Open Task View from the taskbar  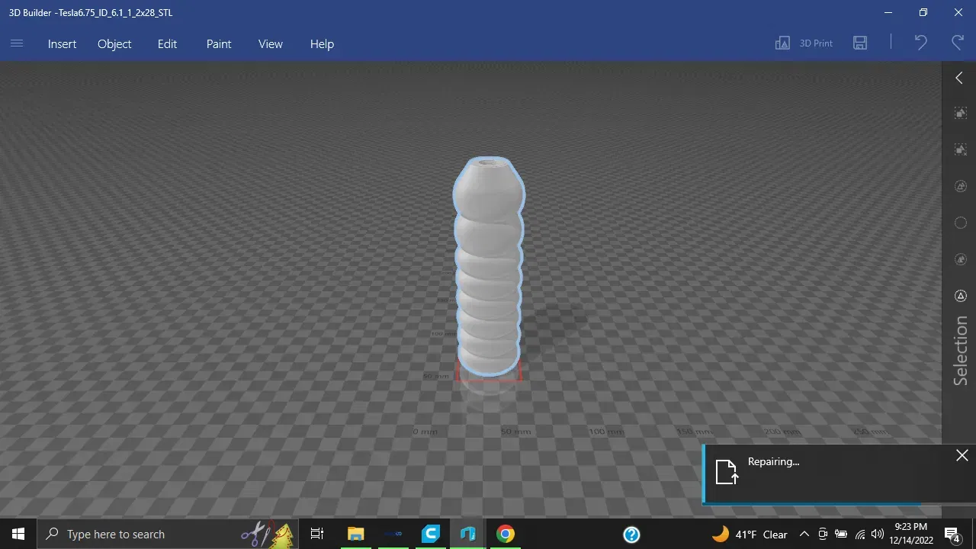(x=317, y=534)
